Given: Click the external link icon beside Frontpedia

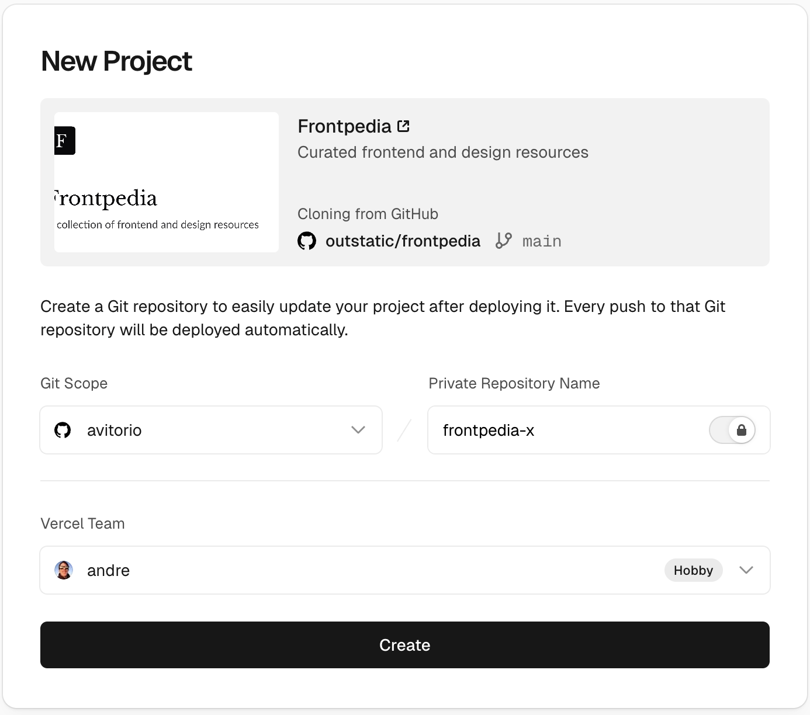Looking at the screenshot, I should pyautogui.click(x=403, y=126).
